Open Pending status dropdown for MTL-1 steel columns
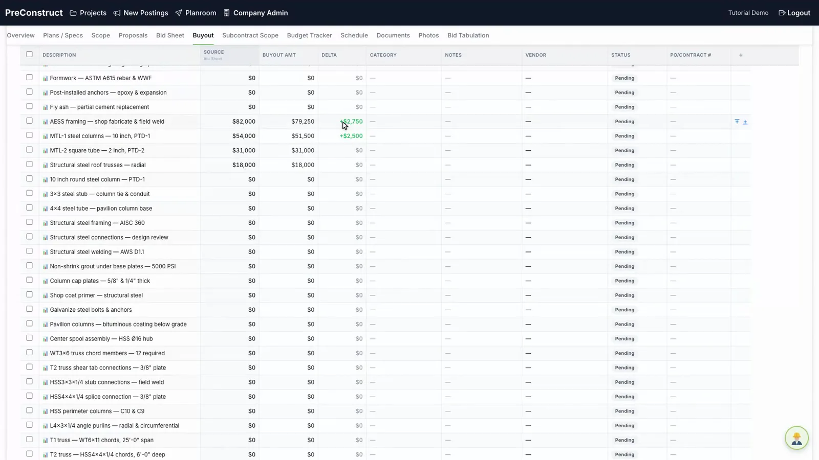 [x=624, y=136]
